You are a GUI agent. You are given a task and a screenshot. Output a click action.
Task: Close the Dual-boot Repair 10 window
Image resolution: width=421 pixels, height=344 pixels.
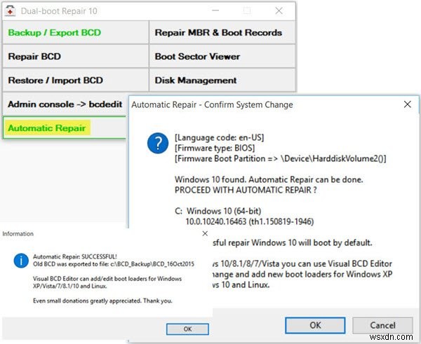279,11
